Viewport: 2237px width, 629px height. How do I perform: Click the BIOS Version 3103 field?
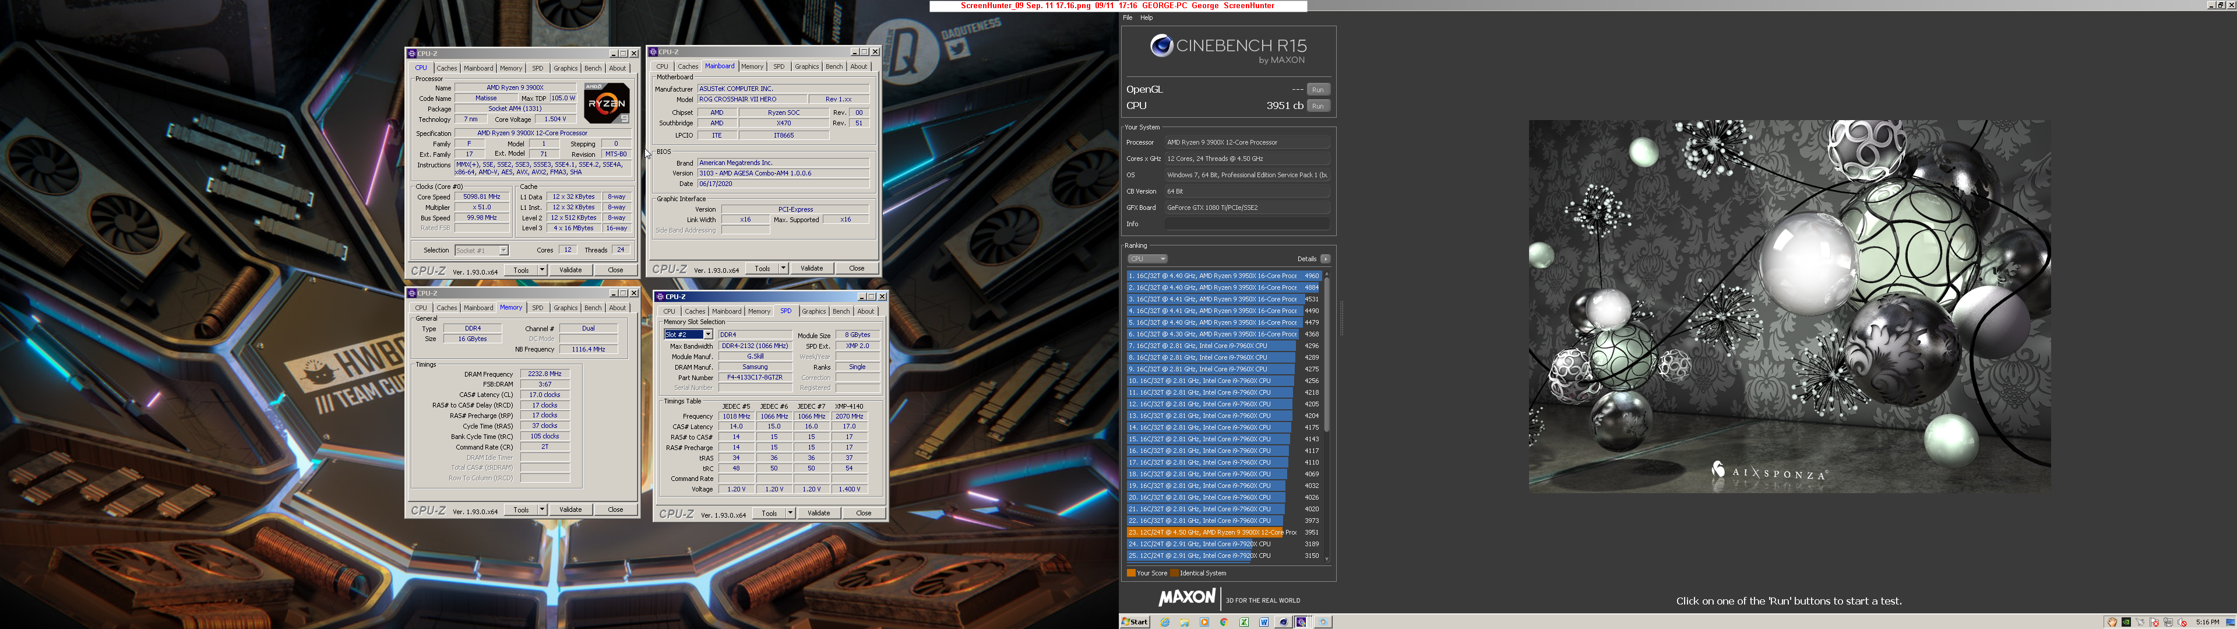click(x=783, y=173)
